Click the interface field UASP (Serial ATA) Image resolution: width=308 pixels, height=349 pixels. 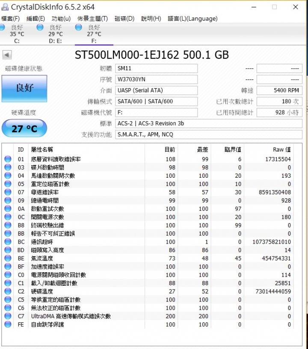(156, 90)
